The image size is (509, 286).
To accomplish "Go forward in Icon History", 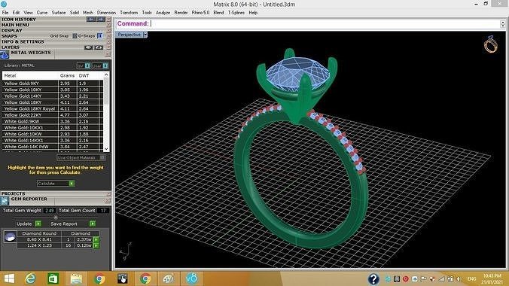I will [x=101, y=19].
